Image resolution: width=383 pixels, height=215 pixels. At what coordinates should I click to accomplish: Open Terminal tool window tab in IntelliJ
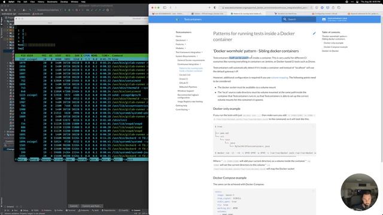click(71, 210)
